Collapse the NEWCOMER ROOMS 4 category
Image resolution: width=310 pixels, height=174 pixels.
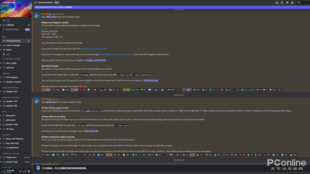pos(10,98)
